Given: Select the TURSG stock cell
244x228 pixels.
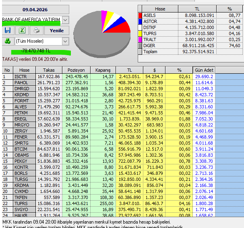Looking at the screenshot, I should point(25,179).
